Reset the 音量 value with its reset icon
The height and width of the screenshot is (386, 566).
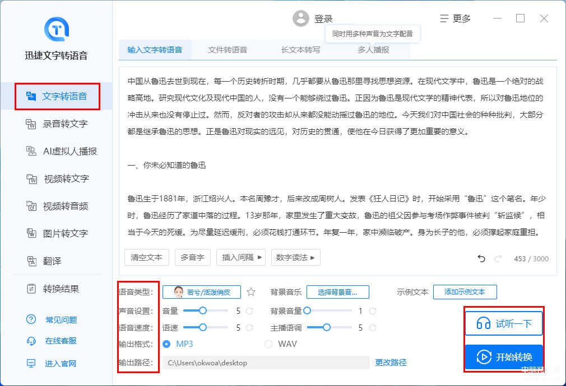[x=249, y=311]
